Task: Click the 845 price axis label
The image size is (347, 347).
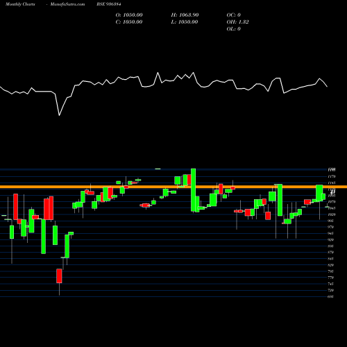Action: 331,259
